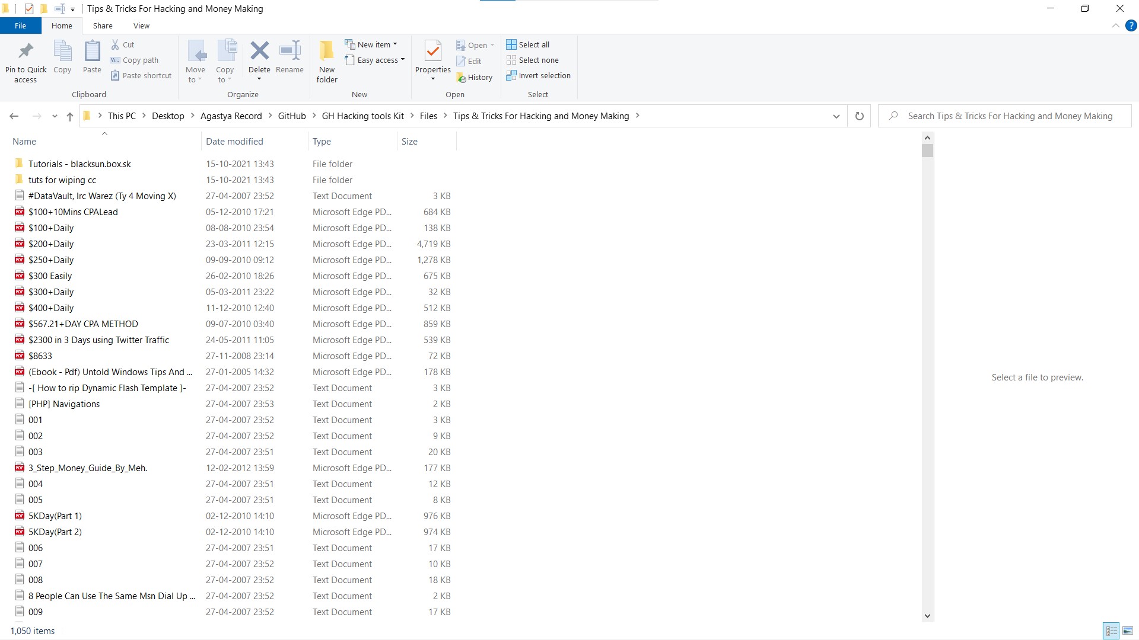Switch to the View ribbon tab
The width and height of the screenshot is (1139, 640).
coord(141,25)
